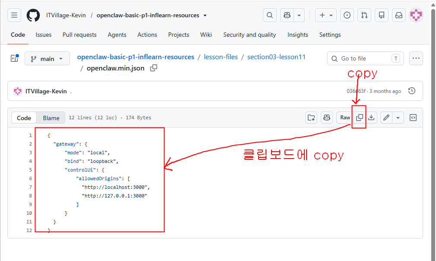Open more edit options dropdown arrow
436x261 pixels.
[398, 118]
